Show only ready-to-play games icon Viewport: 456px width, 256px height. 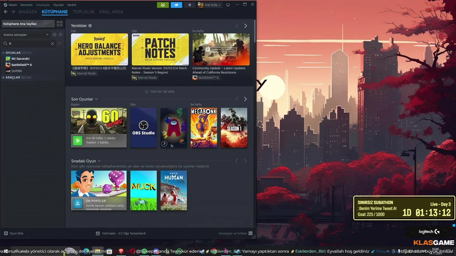[x=61, y=34]
